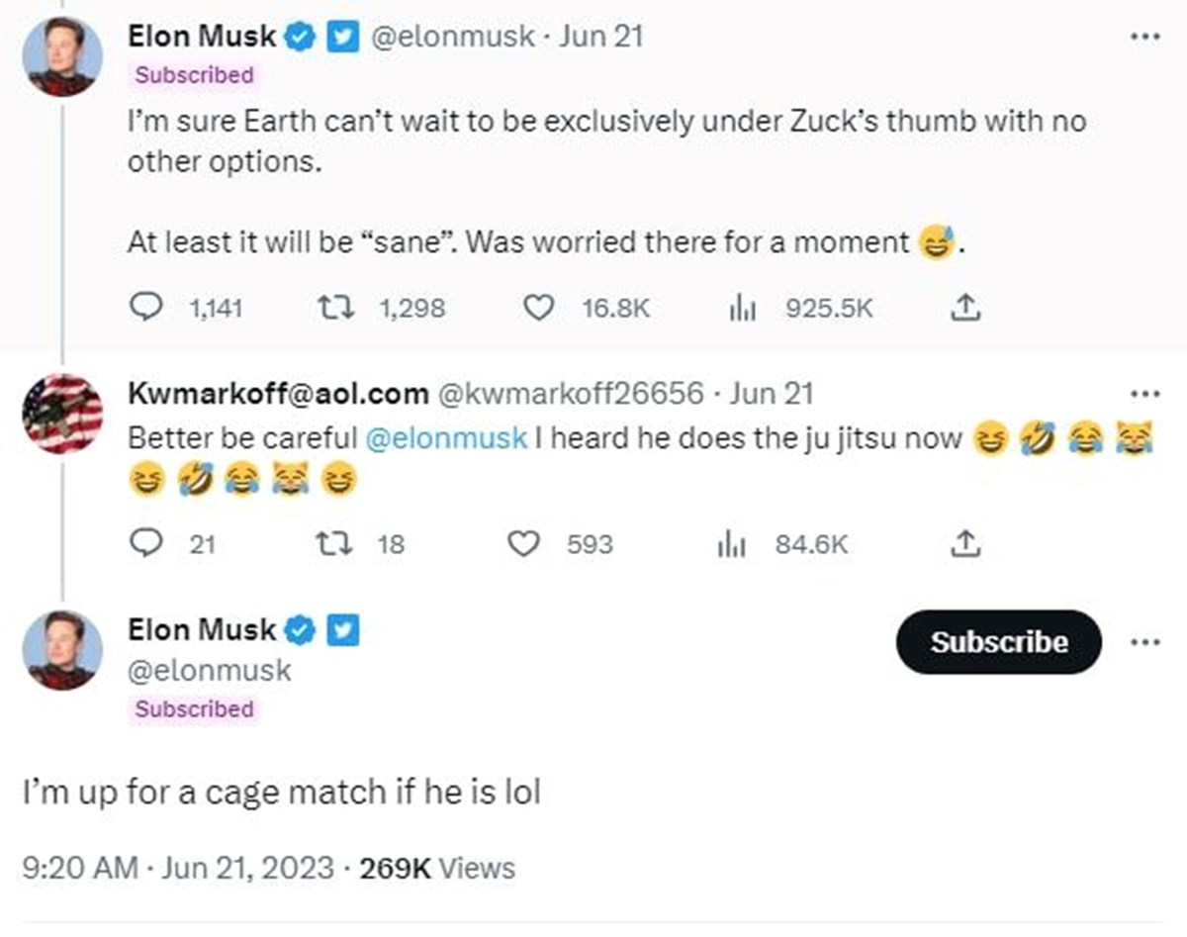Open the Kwmarkoff@aol.com profile name
The width and height of the screenshot is (1187, 937).
click(278, 394)
